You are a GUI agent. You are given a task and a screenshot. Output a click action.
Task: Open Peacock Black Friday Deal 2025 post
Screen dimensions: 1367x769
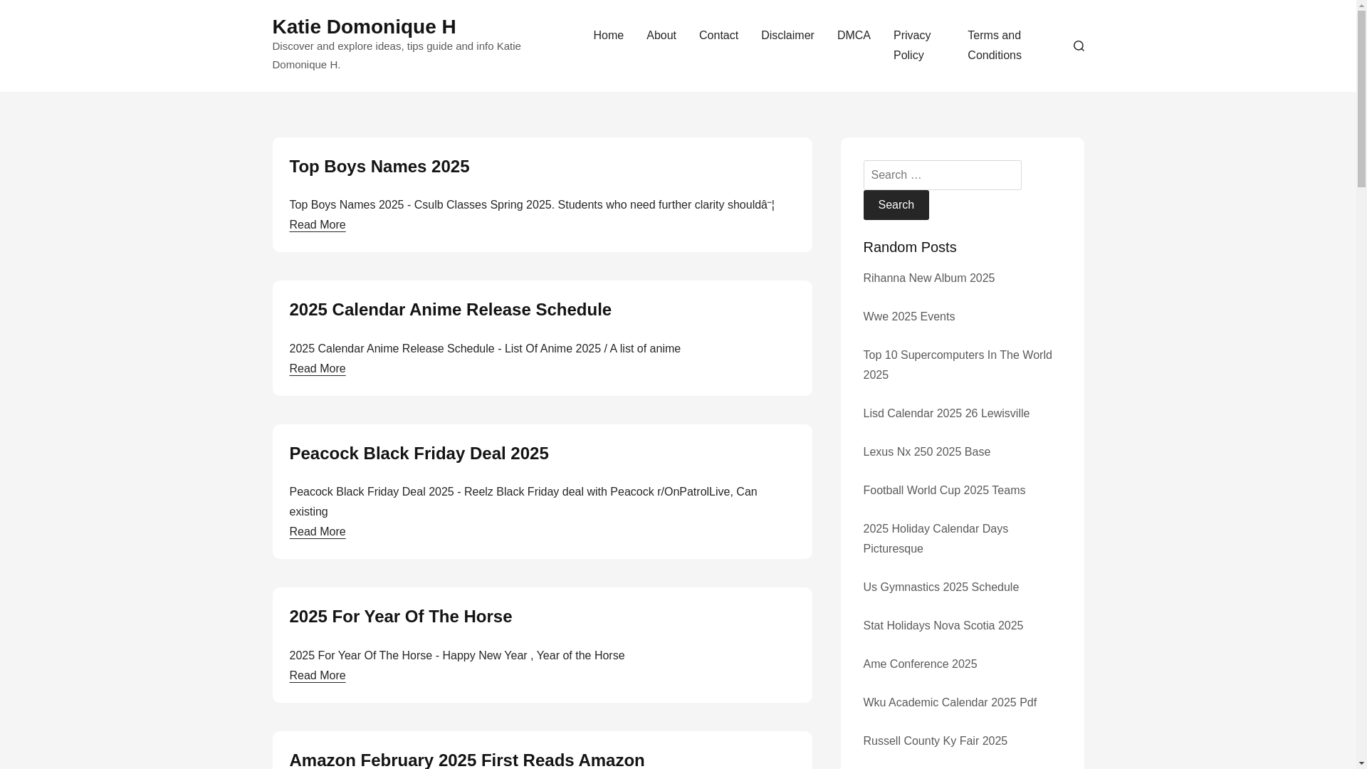(419, 454)
